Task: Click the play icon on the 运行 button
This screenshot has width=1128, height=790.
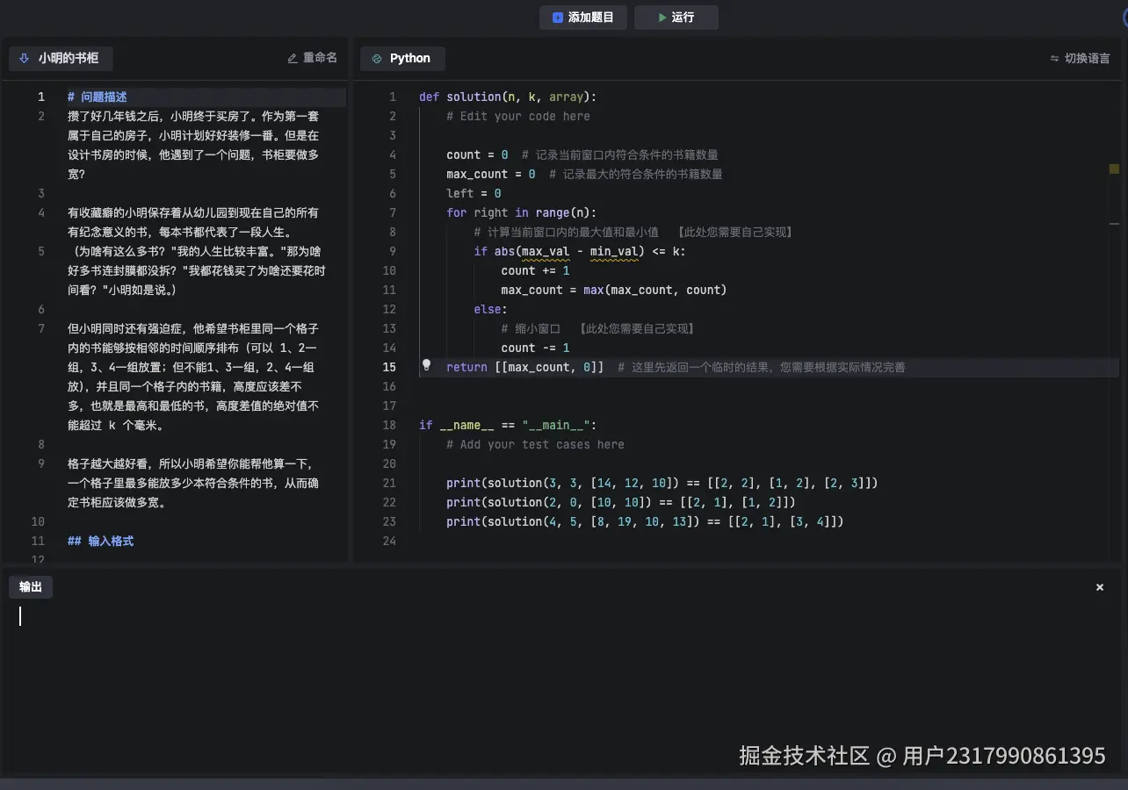Action: pyautogui.click(x=662, y=17)
